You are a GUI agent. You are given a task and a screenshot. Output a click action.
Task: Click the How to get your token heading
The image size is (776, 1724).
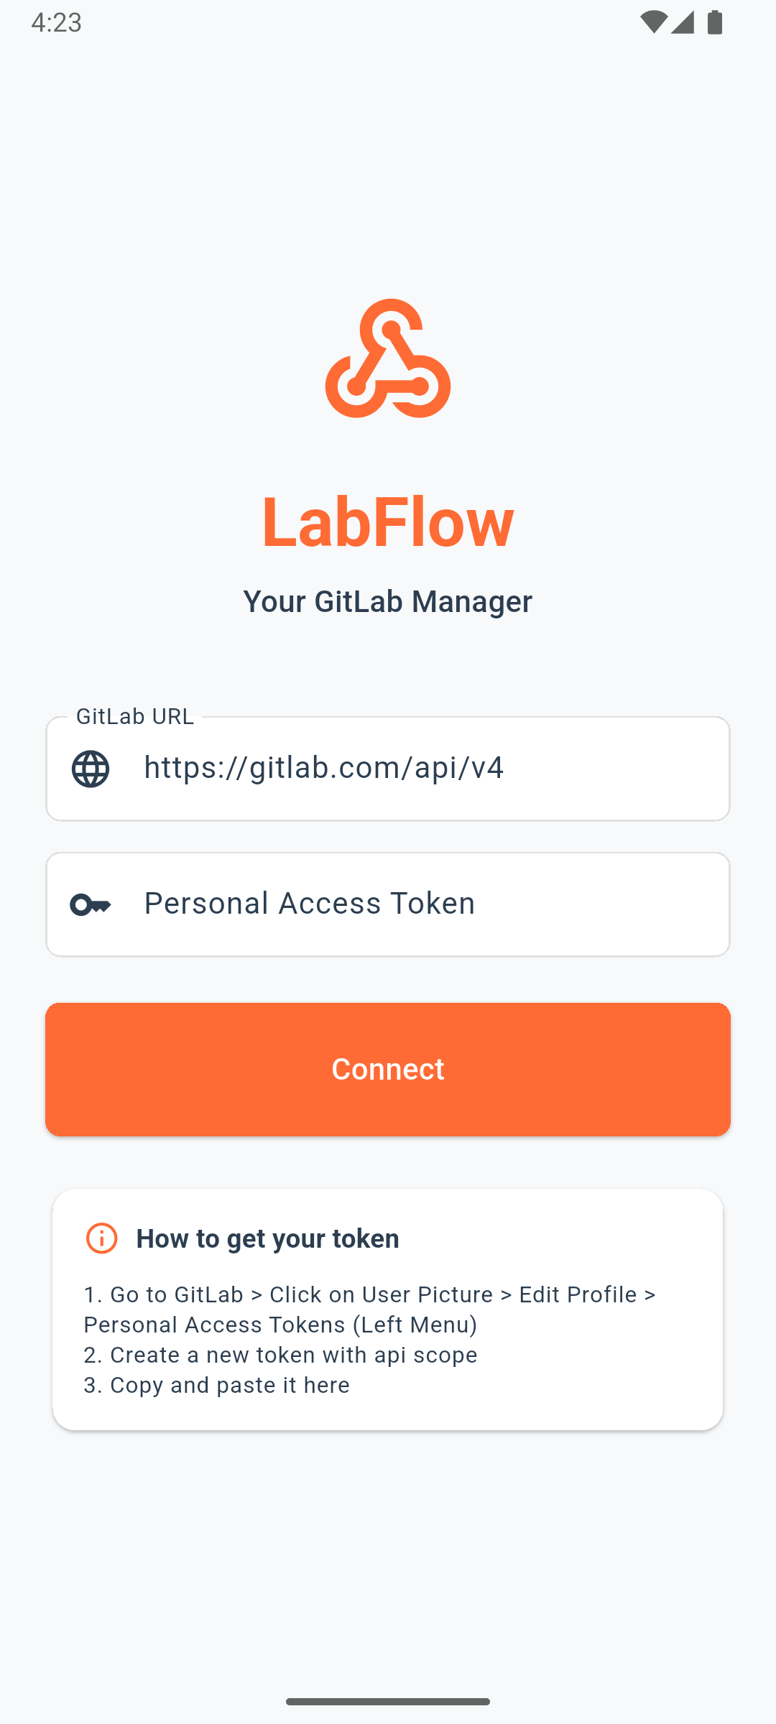pyautogui.click(x=268, y=1238)
